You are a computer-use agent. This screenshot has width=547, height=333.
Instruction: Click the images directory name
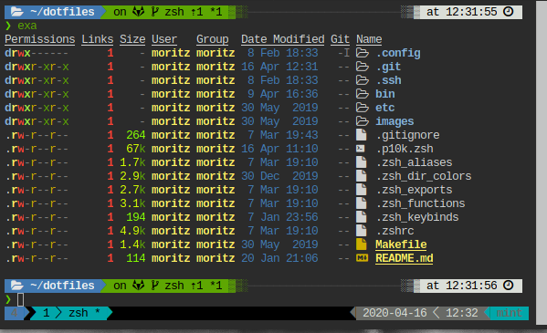(394, 121)
